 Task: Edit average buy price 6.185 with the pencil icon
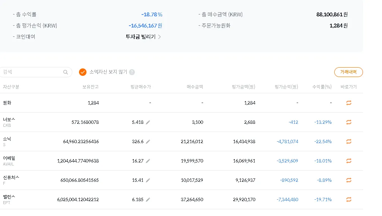coord(148,200)
